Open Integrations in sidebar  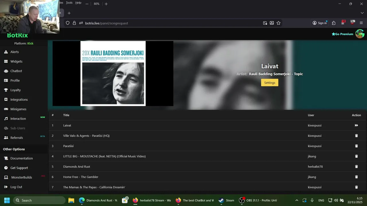(19, 100)
